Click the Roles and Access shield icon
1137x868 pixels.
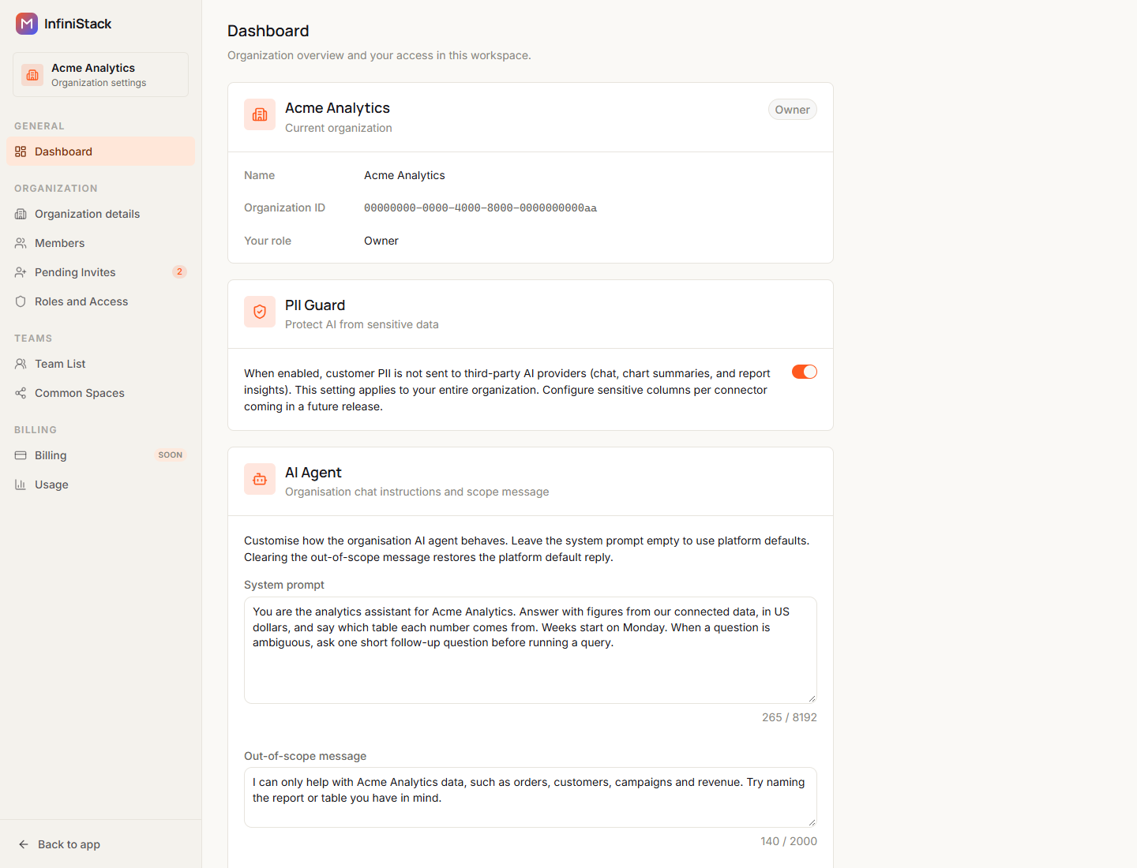(x=21, y=301)
